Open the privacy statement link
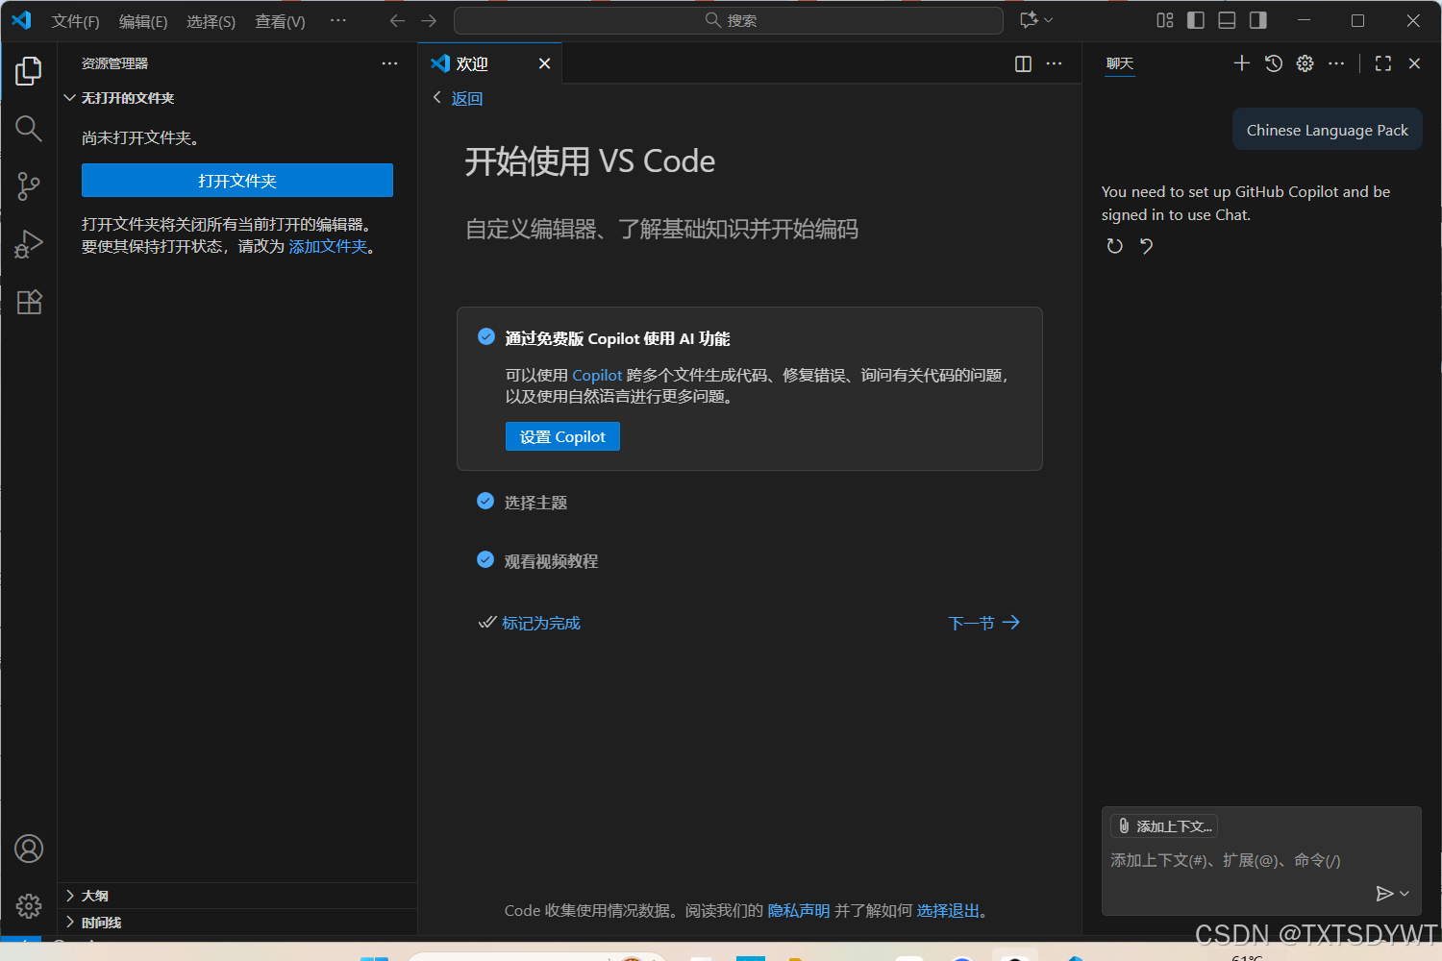The width and height of the screenshot is (1442, 961). pos(798,911)
